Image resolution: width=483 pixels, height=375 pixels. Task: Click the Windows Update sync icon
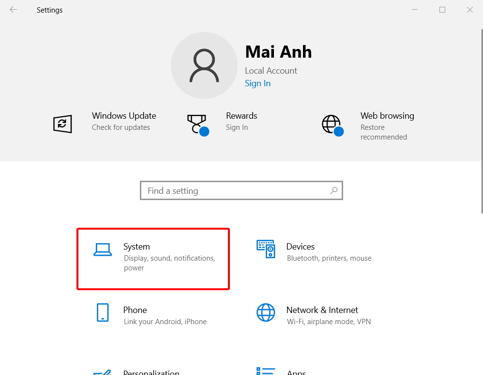[x=62, y=124]
